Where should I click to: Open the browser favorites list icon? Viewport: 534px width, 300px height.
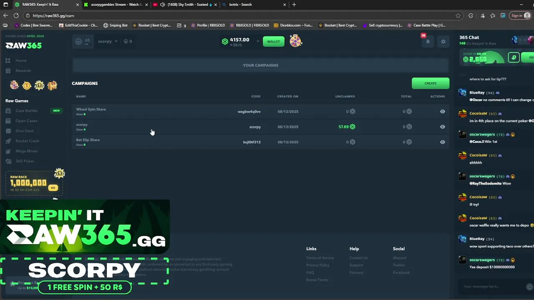(x=493, y=16)
